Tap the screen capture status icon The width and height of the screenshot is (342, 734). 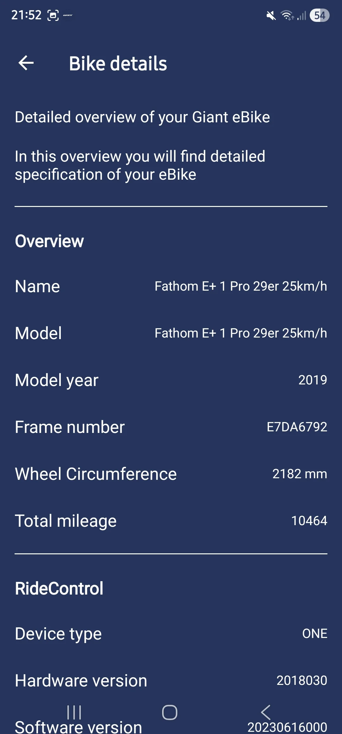tap(53, 15)
